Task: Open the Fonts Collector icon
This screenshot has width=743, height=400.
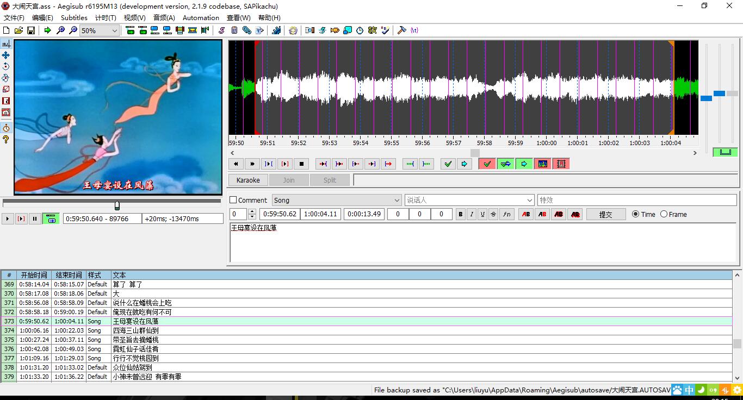Action: click(x=259, y=30)
